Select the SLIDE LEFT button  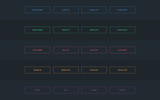94,10
